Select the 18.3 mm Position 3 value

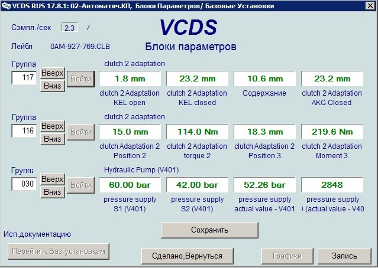(264, 132)
